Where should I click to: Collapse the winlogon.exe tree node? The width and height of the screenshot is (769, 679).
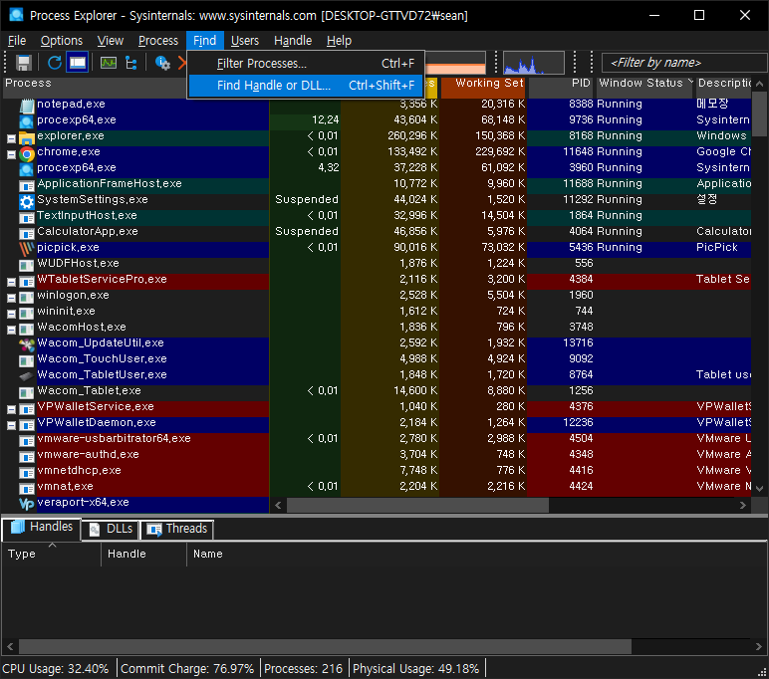[x=11, y=298]
